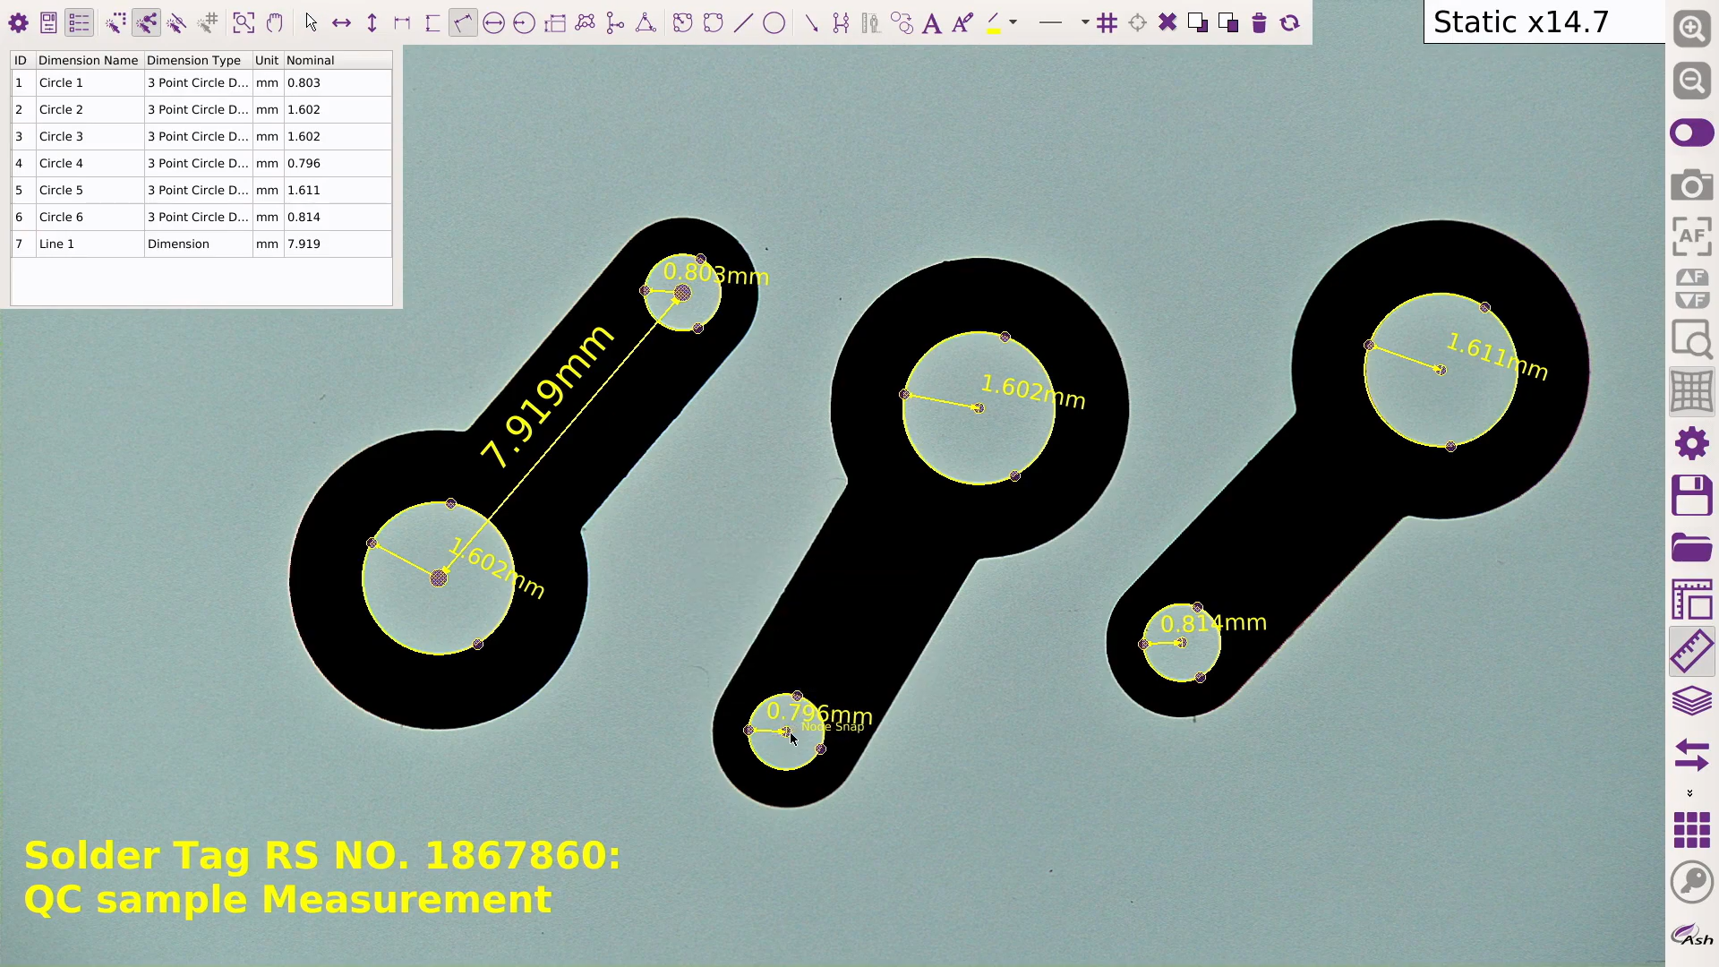This screenshot has height=967, width=1719.
Task: Click the trash bin delete icon
Action: click(x=1259, y=22)
